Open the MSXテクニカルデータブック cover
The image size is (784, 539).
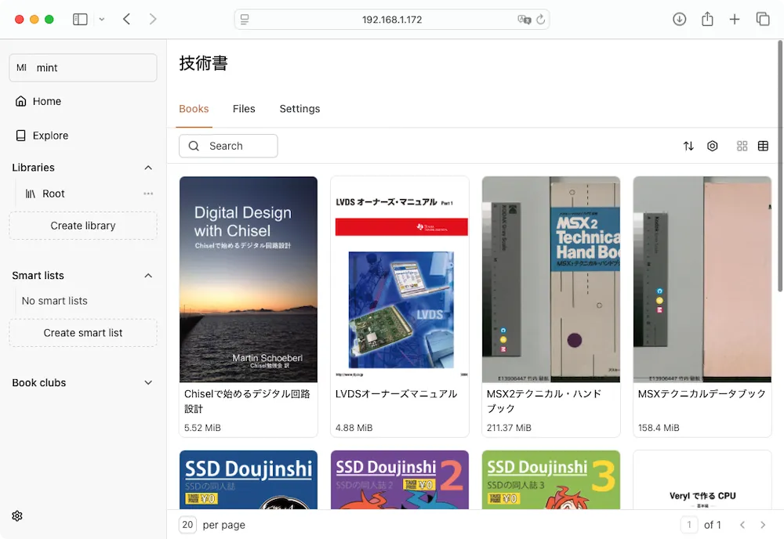tap(702, 279)
